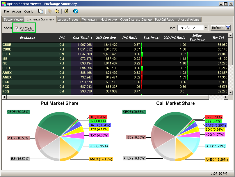The height and width of the screenshot is (177, 235).
Task: Switch to the Largest Trades tab
Action: click(68, 20)
